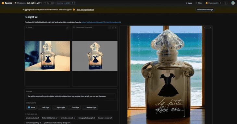Share the Preprocessed Foreground image
Image resolution: width=237 pixels, height=124 pixels.
click(x=115, y=28)
